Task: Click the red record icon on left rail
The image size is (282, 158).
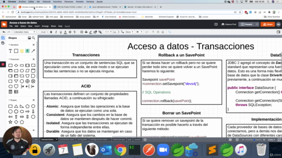Action: click(3, 65)
